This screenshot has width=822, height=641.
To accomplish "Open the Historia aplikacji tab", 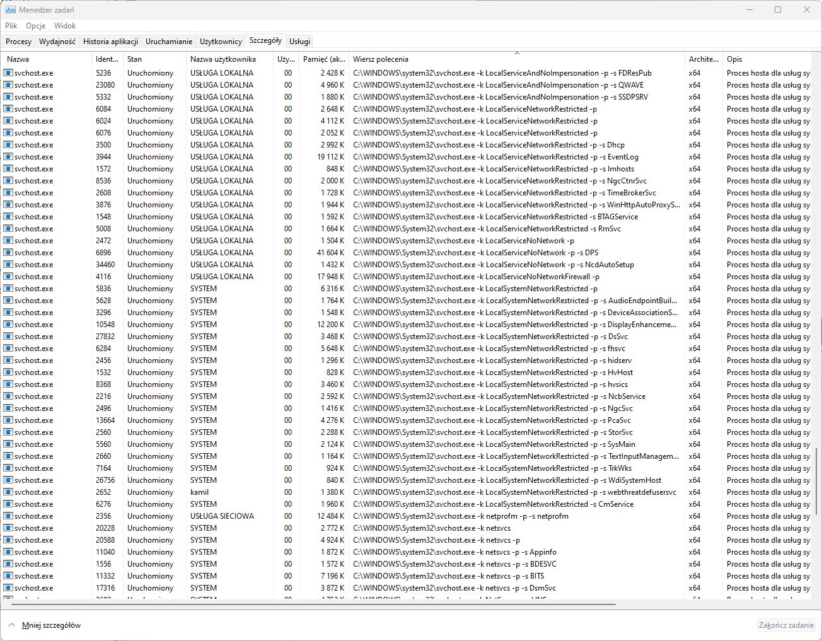I will pyautogui.click(x=110, y=41).
